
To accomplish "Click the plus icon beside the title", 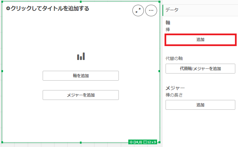I will pyautogui.click(x=8, y=9).
